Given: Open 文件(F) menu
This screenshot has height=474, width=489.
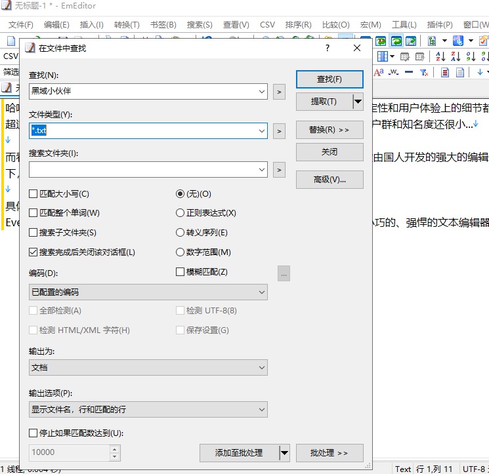Looking at the screenshot, I should point(20,25).
